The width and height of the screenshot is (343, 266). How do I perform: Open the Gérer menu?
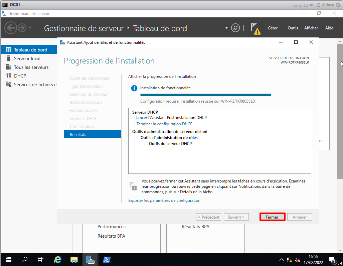pyautogui.click(x=273, y=28)
